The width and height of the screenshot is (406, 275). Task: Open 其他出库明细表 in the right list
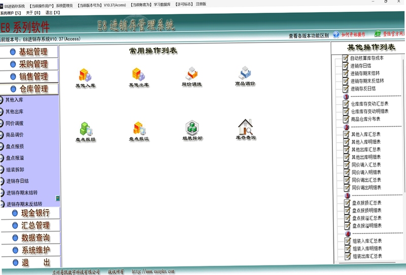(x=366, y=157)
